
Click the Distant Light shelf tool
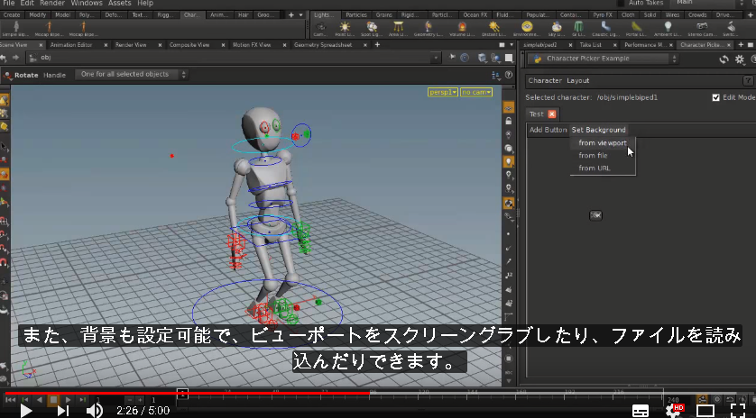point(493,29)
